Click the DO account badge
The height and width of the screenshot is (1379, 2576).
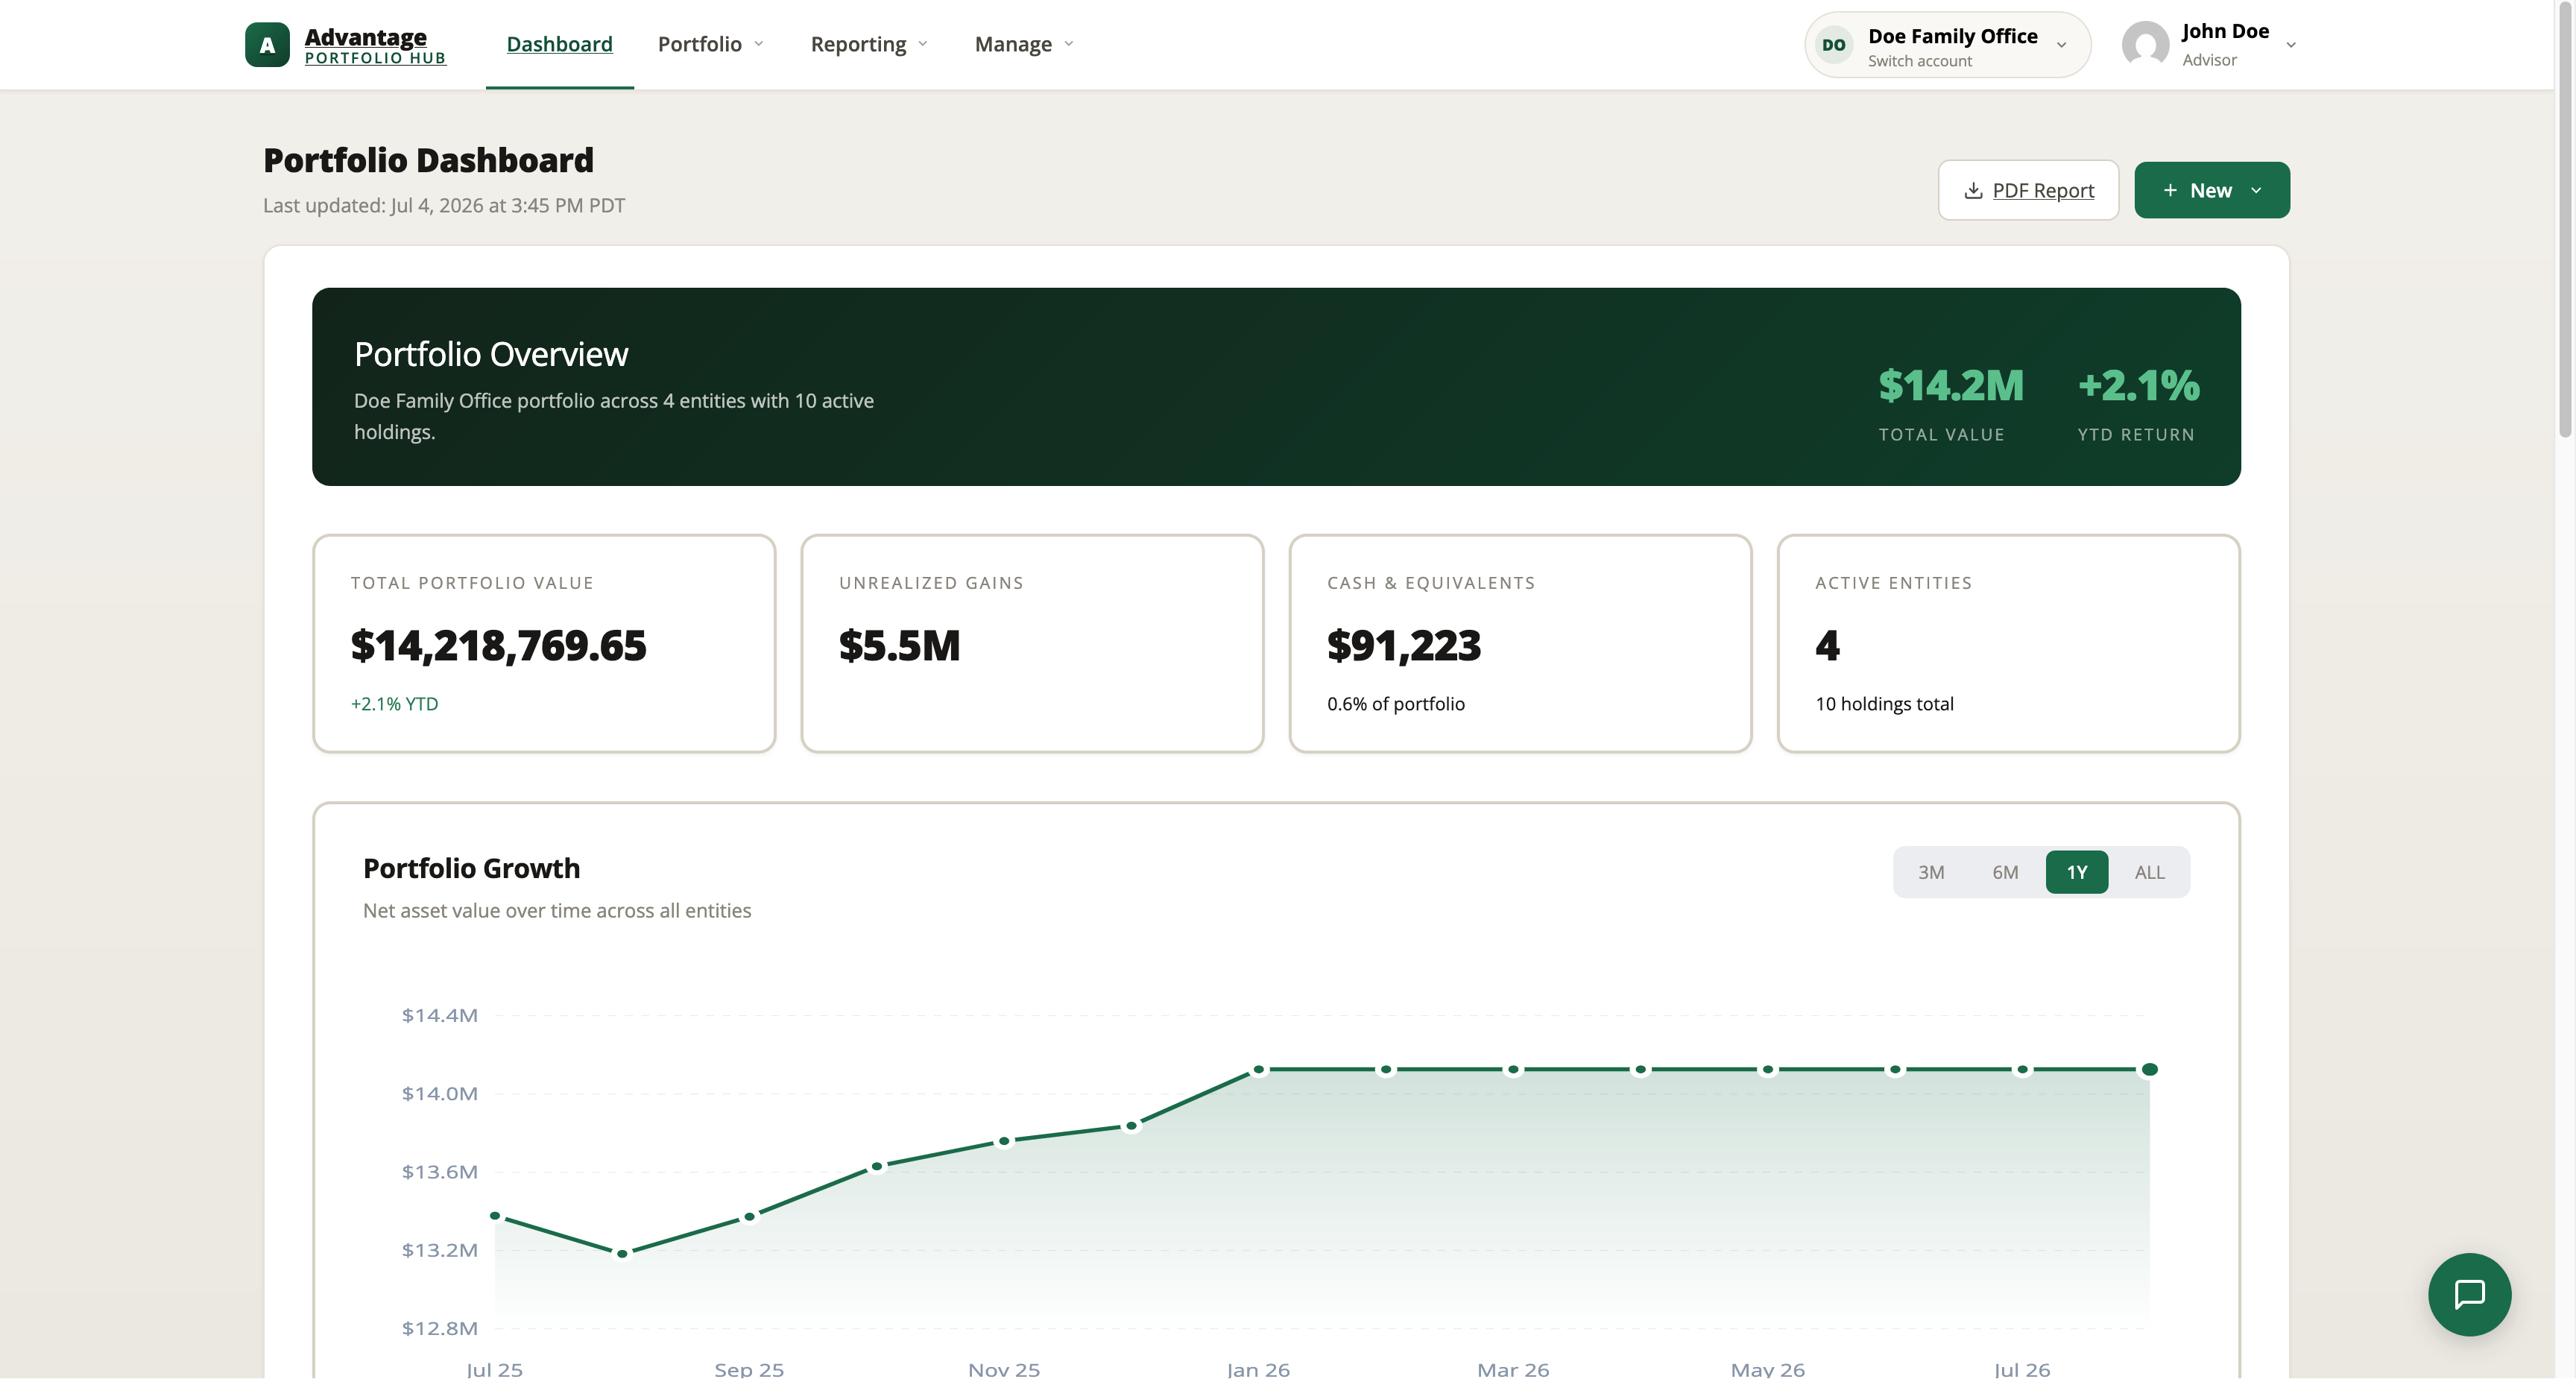pos(1833,45)
